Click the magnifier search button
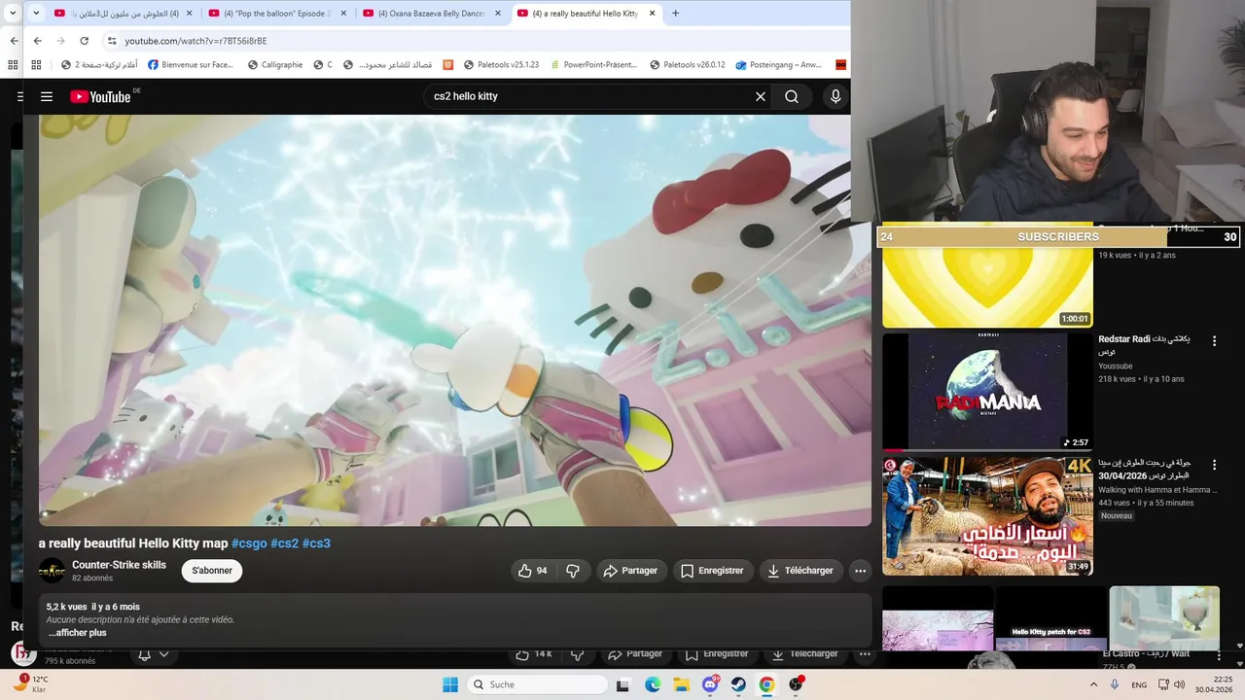 792,96
